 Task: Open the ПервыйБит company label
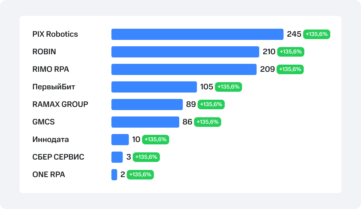click(x=54, y=87)
